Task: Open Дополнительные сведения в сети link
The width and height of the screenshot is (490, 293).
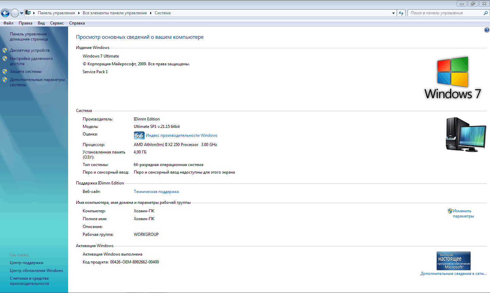Action: (453, 274)
